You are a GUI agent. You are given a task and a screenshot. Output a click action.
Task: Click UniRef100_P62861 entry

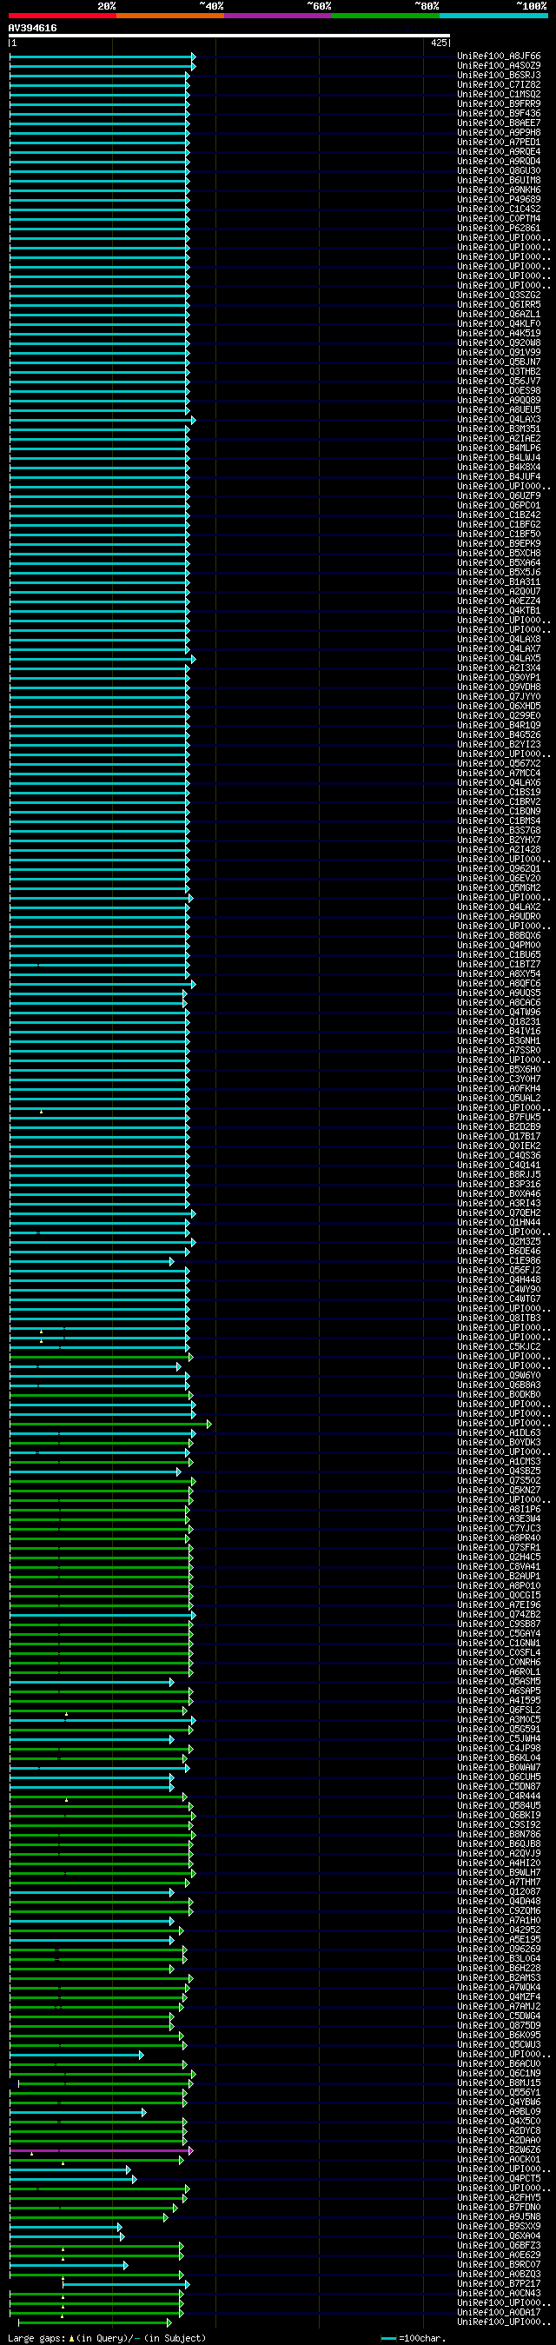tap(499, 229)
